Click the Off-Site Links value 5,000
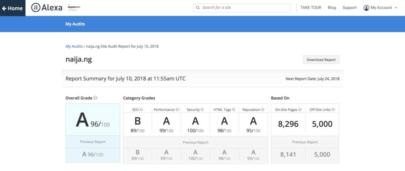The image size is (405, 171). pyautogui.click(x=322, y=124)
